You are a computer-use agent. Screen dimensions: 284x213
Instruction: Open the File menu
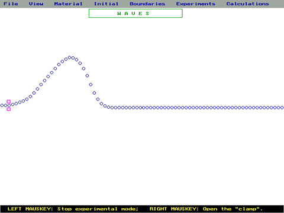click(x=11, y=4)
